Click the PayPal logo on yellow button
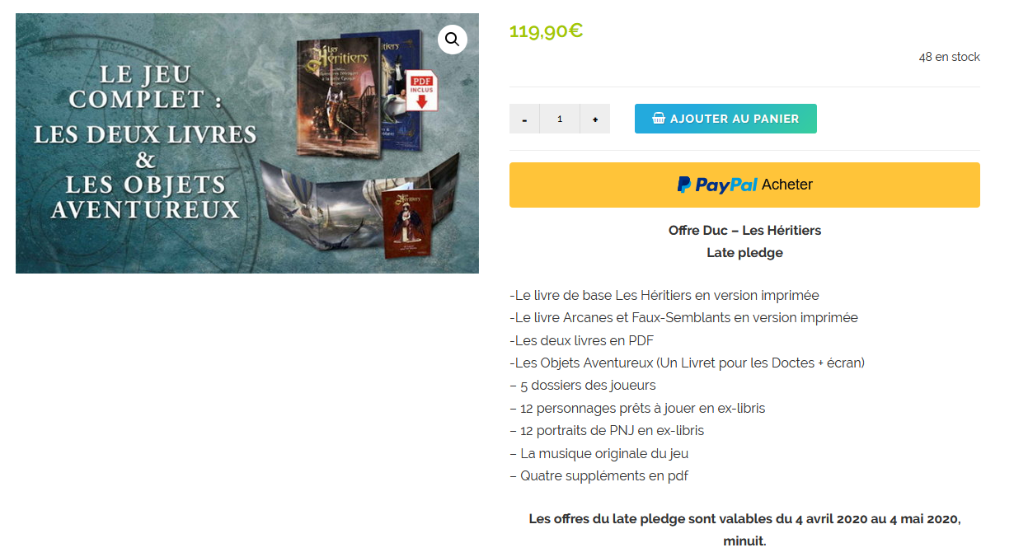The width and height of the screenshot is (1014, 557). click(x=717, y=185)
